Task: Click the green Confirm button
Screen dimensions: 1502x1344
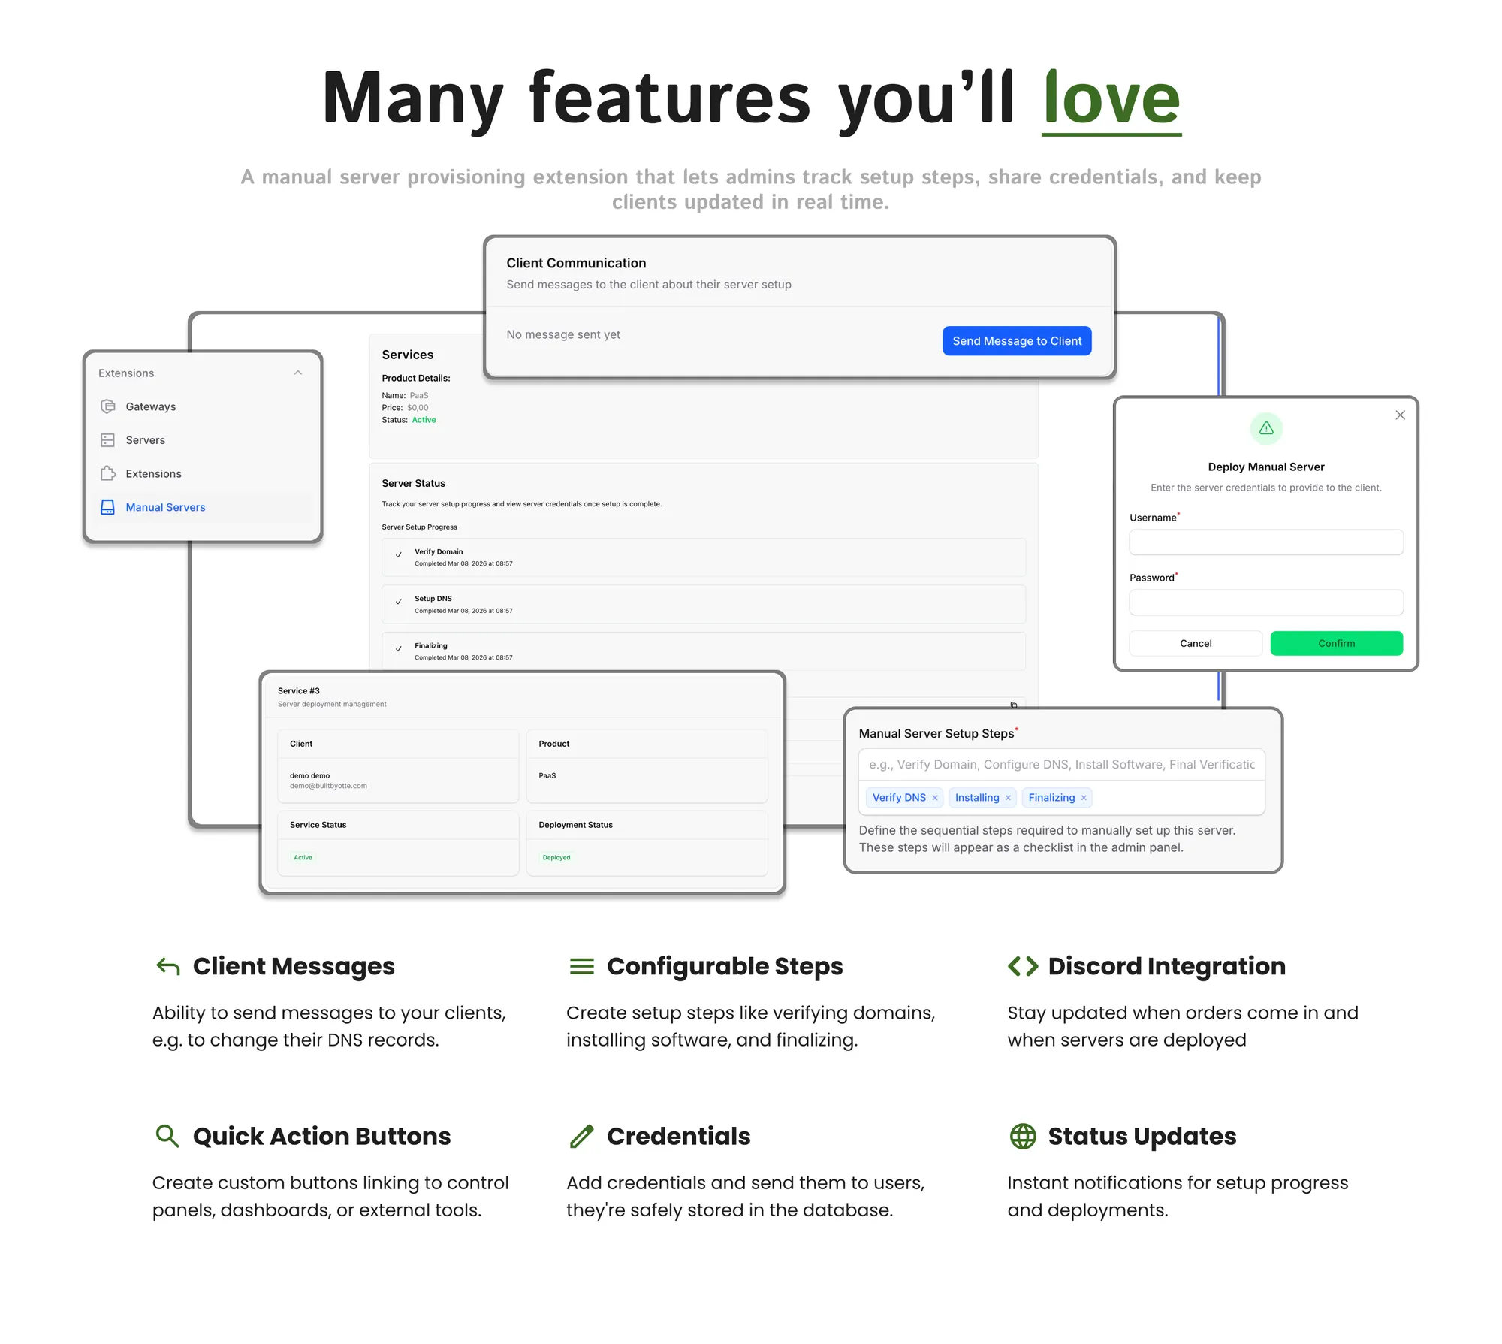Action: click(1336, 643)
